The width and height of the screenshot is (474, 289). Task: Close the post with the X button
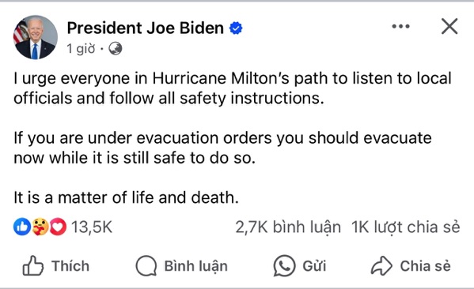pos(449,26)
